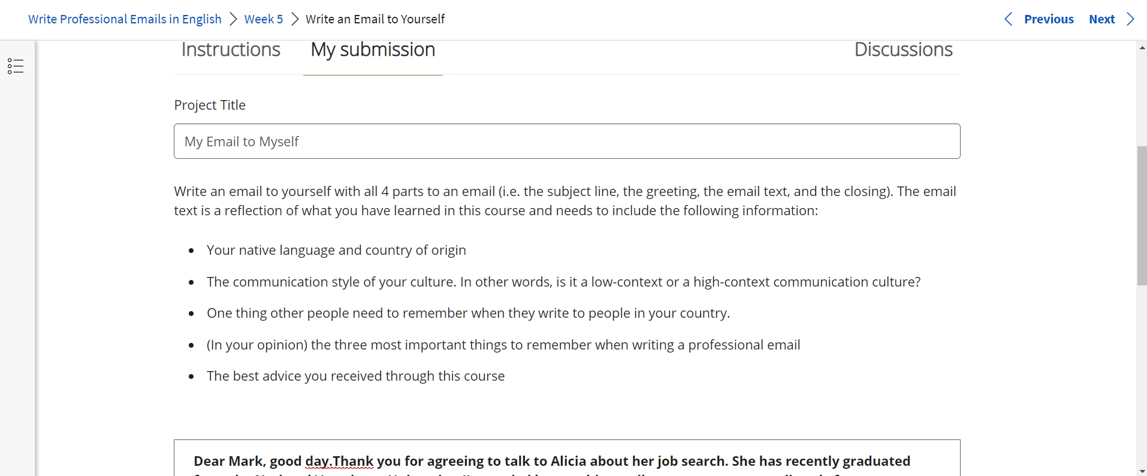Screen dimensions: 1147x476
Task: Click the scrollbar down arrow
Action: (x=1142, y=471)
